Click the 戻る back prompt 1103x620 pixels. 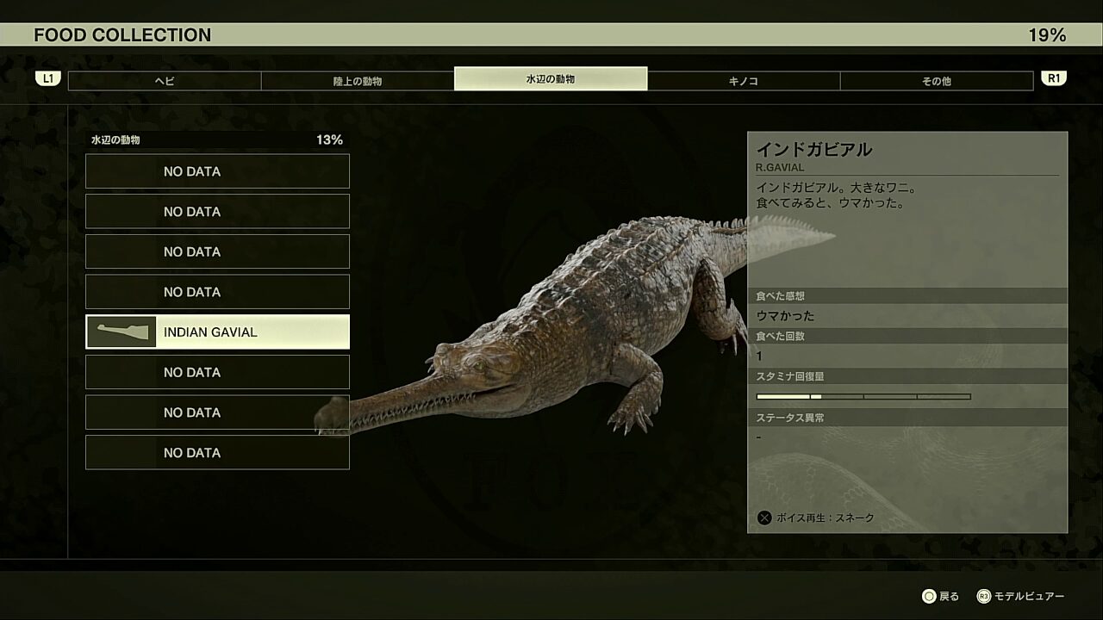pyautogui.click(x=949, y=596)
